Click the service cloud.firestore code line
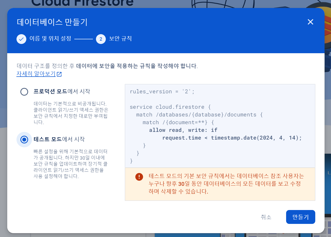331x237 pixels. pyautogui.click(x=170, y=107)
